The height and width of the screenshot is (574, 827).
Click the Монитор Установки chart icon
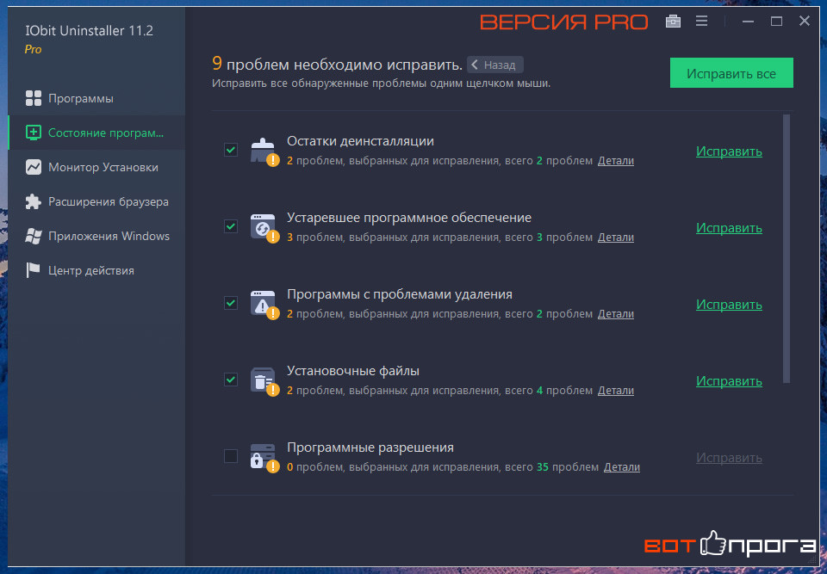34,168
